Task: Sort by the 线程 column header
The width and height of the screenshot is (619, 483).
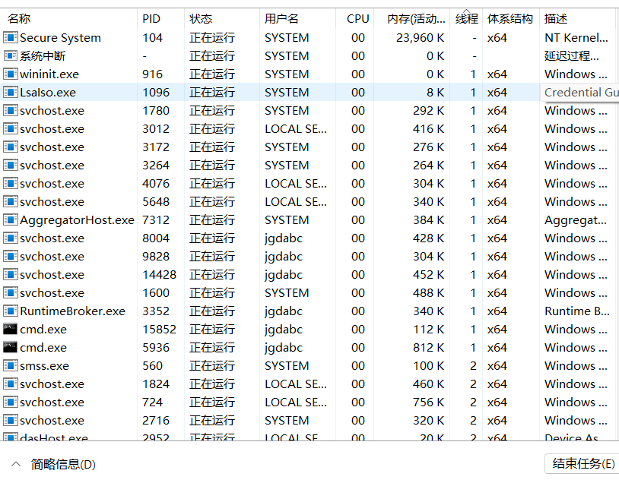Action: [x=466, y=18]
